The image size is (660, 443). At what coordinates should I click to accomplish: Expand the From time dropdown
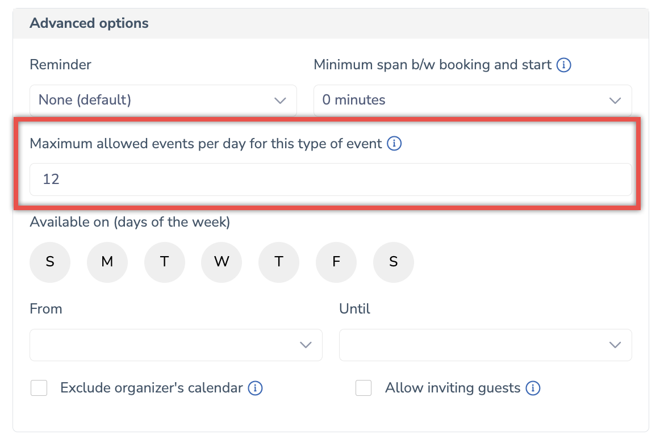coord(176,345)
